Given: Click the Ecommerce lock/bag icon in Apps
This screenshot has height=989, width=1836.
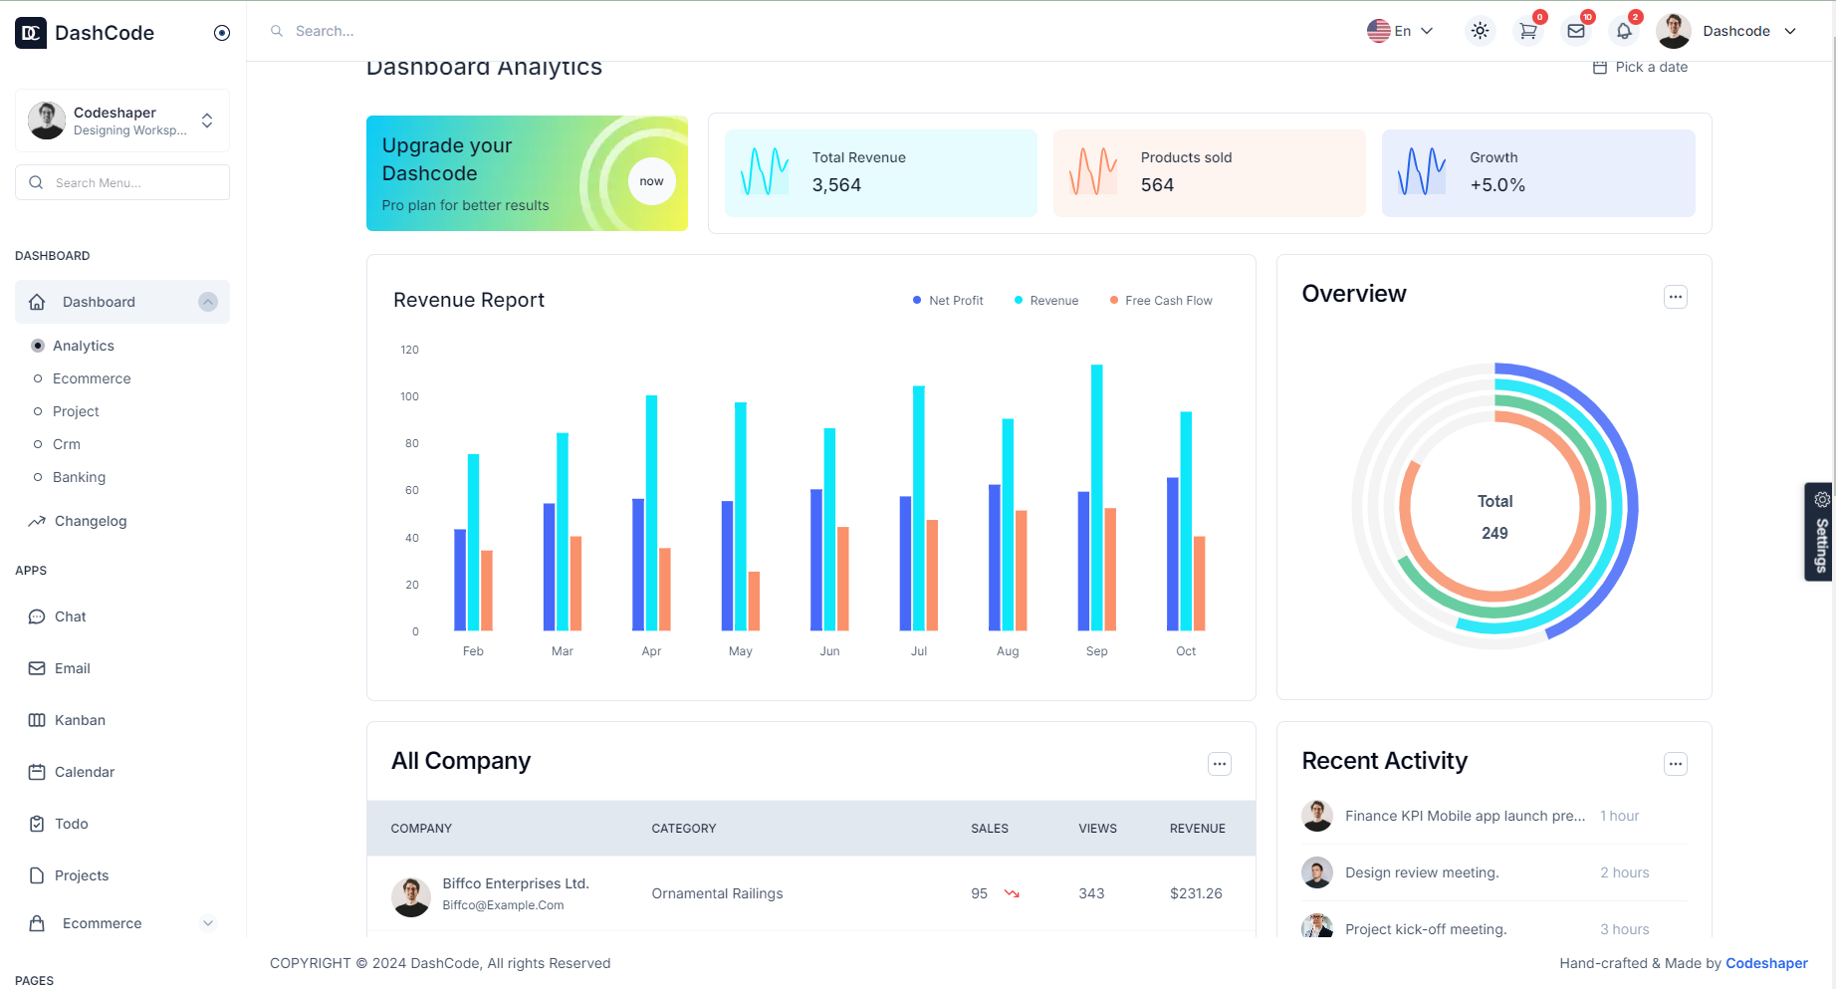Looking at the screenshot, I should point(37,923).
